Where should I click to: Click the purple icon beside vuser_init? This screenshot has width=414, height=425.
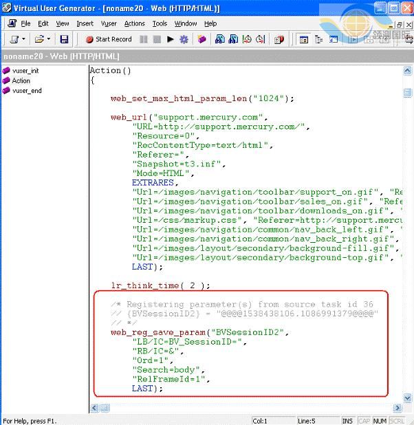click(6, 71)
